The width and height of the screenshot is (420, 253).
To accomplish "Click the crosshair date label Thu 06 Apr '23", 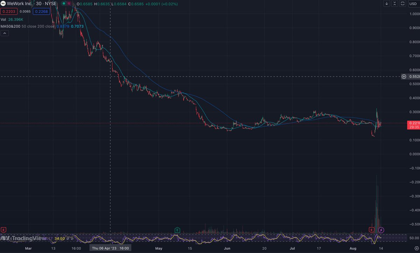I will coord(110,248).
